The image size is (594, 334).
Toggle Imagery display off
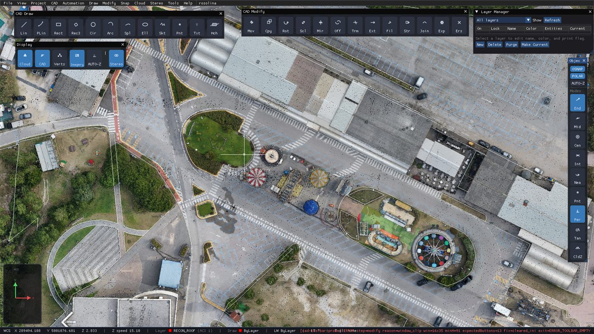click(x=77, y=58)
